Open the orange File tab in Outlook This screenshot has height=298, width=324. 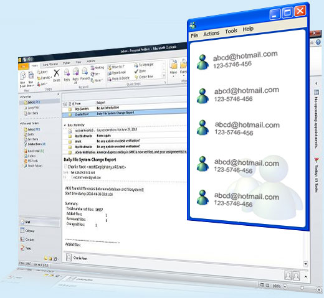[x=24, y=67]
